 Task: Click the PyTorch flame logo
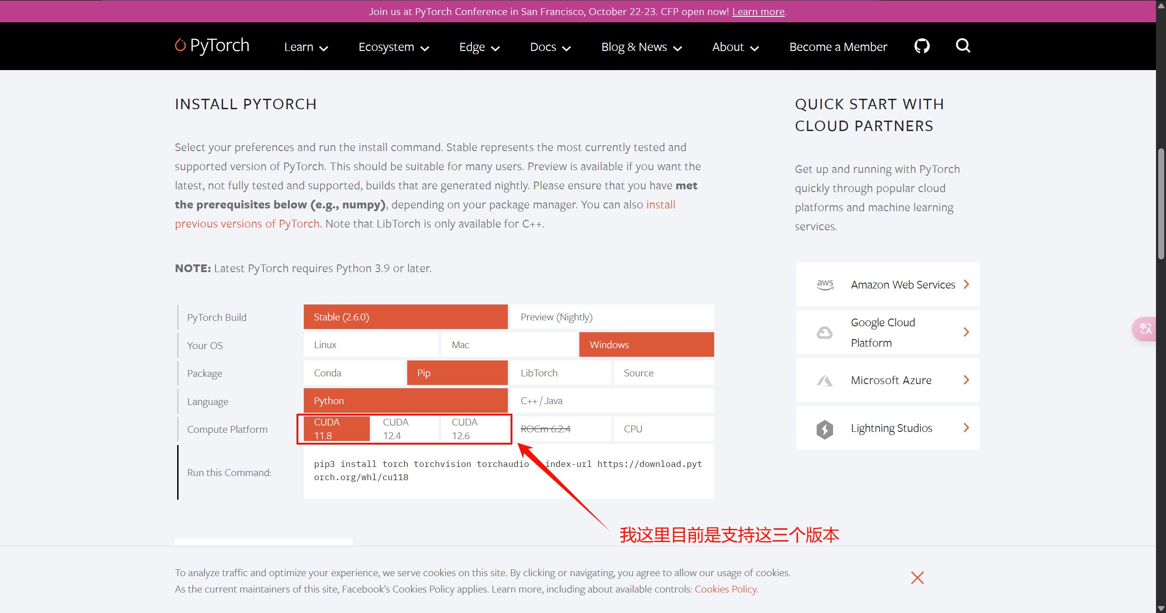tap(181, 45)
